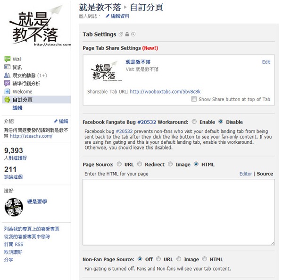
Task: Switch to the Editor view
Action: (x=245, y=174)
